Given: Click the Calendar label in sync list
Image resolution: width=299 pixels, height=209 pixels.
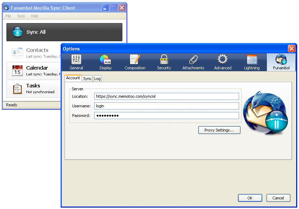Looking at the screenshot, I should pyautogui.click(x=37, y=68).
